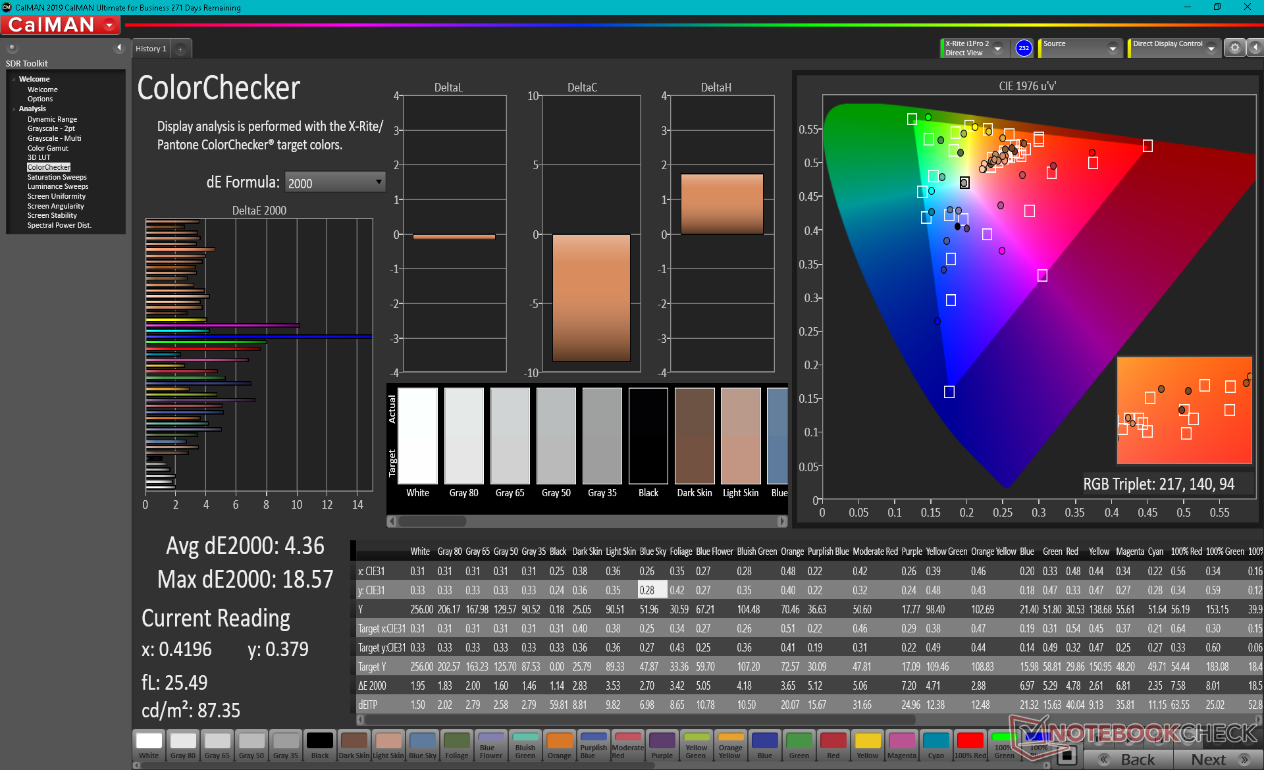Open the Source dropdown
The width and height of the screenshot is (1264, 770).
pyautogui.click(x=1113, y=49)
